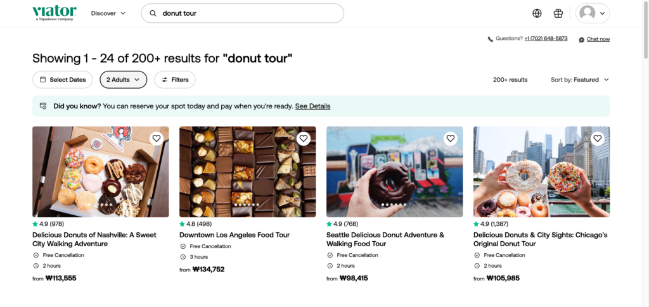Expand the user profile menu
This screenshot has height=307, width=649.
[593, 13]
